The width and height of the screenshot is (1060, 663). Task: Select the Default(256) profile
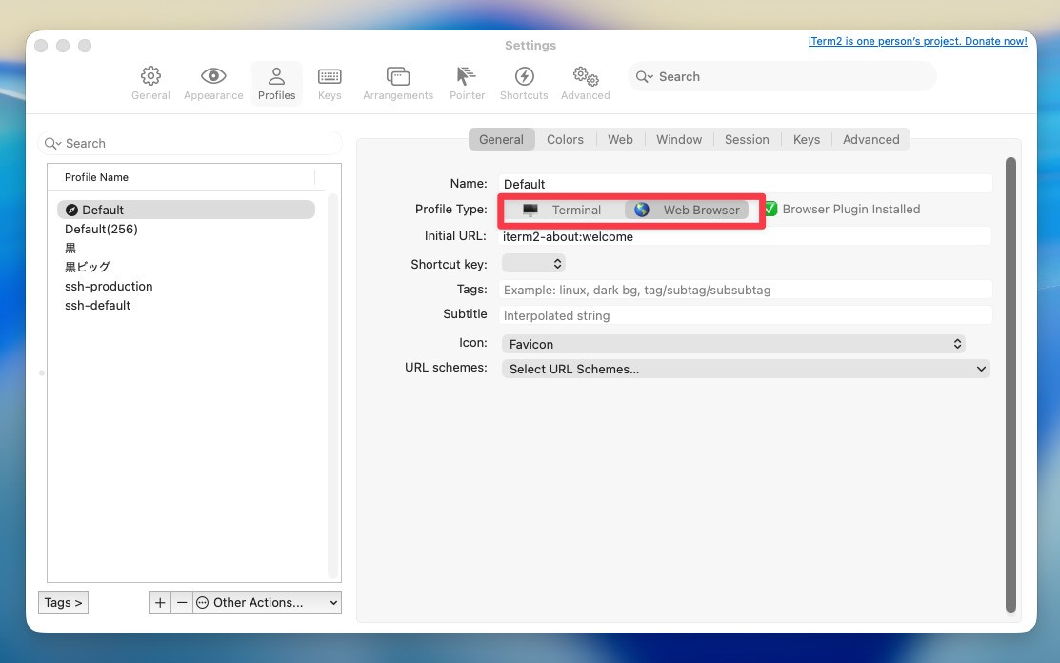pyautogui.click(x=186, y=230)
